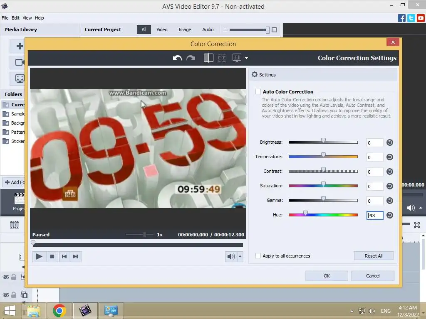Reset the Contrast value
The image size is (426, 319).
tap(389, 172)
